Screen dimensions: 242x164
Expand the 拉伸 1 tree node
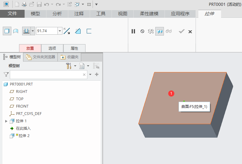click(x=6, y=121)
